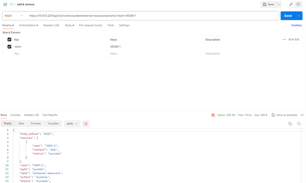
Task: Open the Send options dropdown arrow
Action: click(x=299, y=16)
